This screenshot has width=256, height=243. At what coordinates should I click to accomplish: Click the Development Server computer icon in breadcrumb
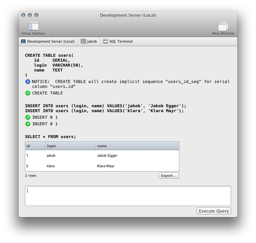click(23, 41)
